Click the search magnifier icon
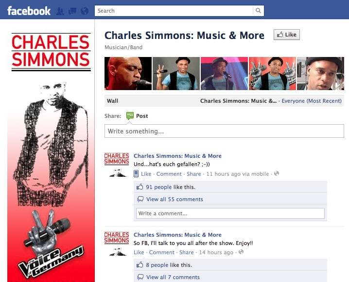 [x=258, y=11]
